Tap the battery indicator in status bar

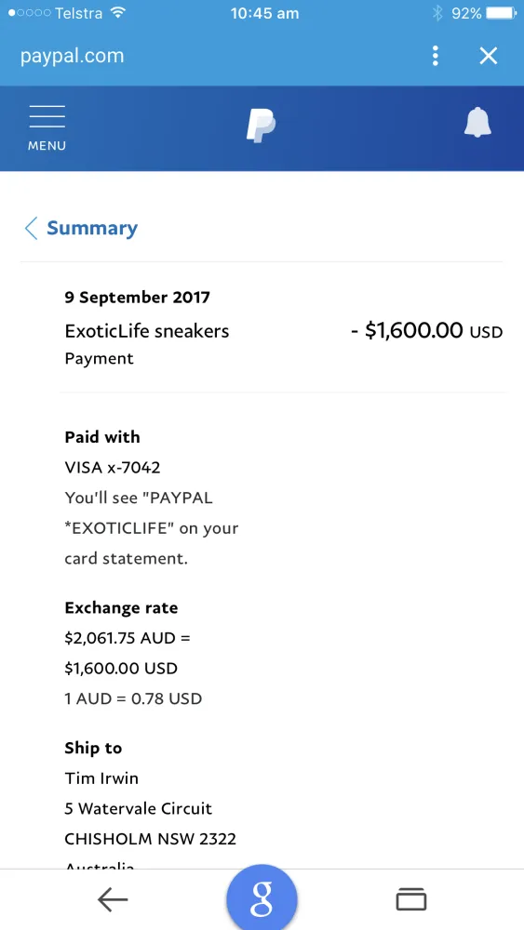pyautogui.click(x=502, y=13)
